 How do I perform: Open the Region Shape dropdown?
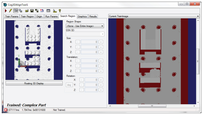point(85,26)
